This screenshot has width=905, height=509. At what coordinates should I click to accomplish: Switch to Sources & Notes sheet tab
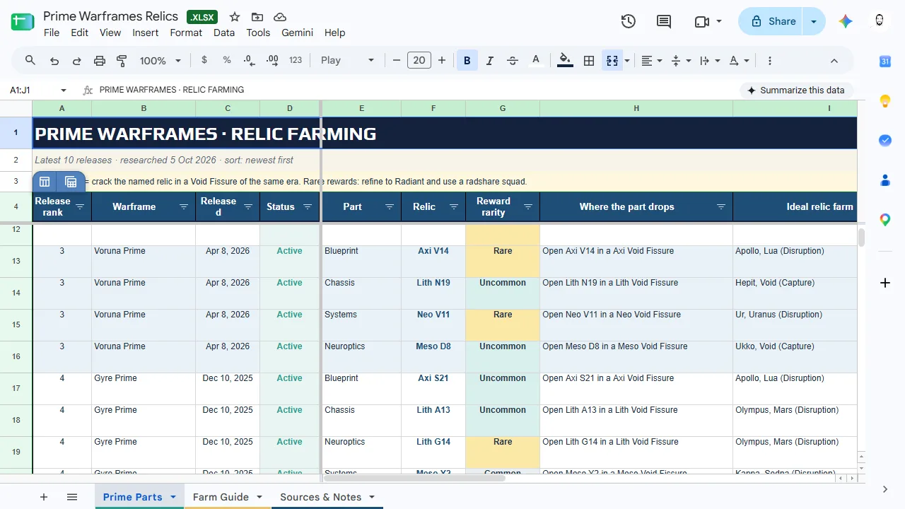tap(321, 497)
